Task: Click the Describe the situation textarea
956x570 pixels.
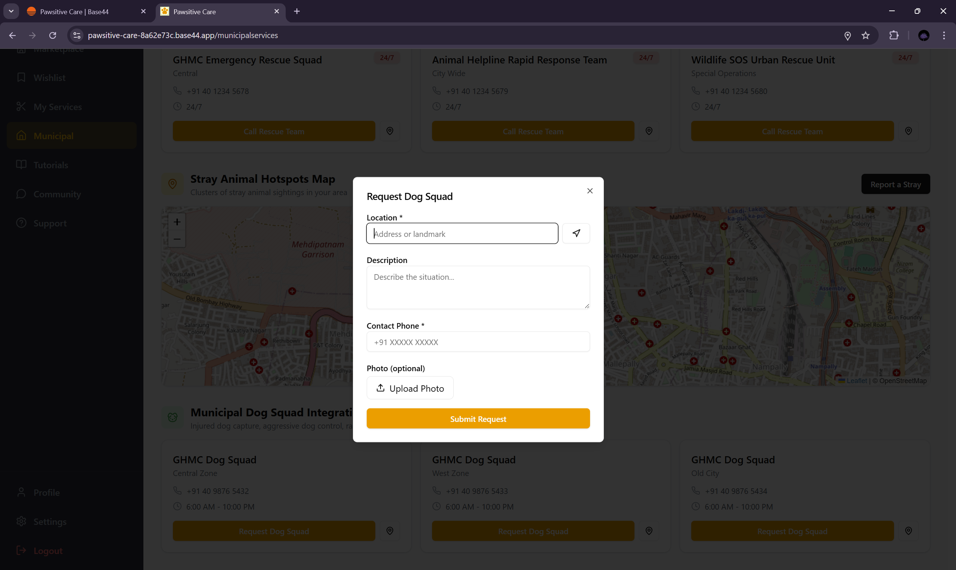Action: [x=478, y=287]
